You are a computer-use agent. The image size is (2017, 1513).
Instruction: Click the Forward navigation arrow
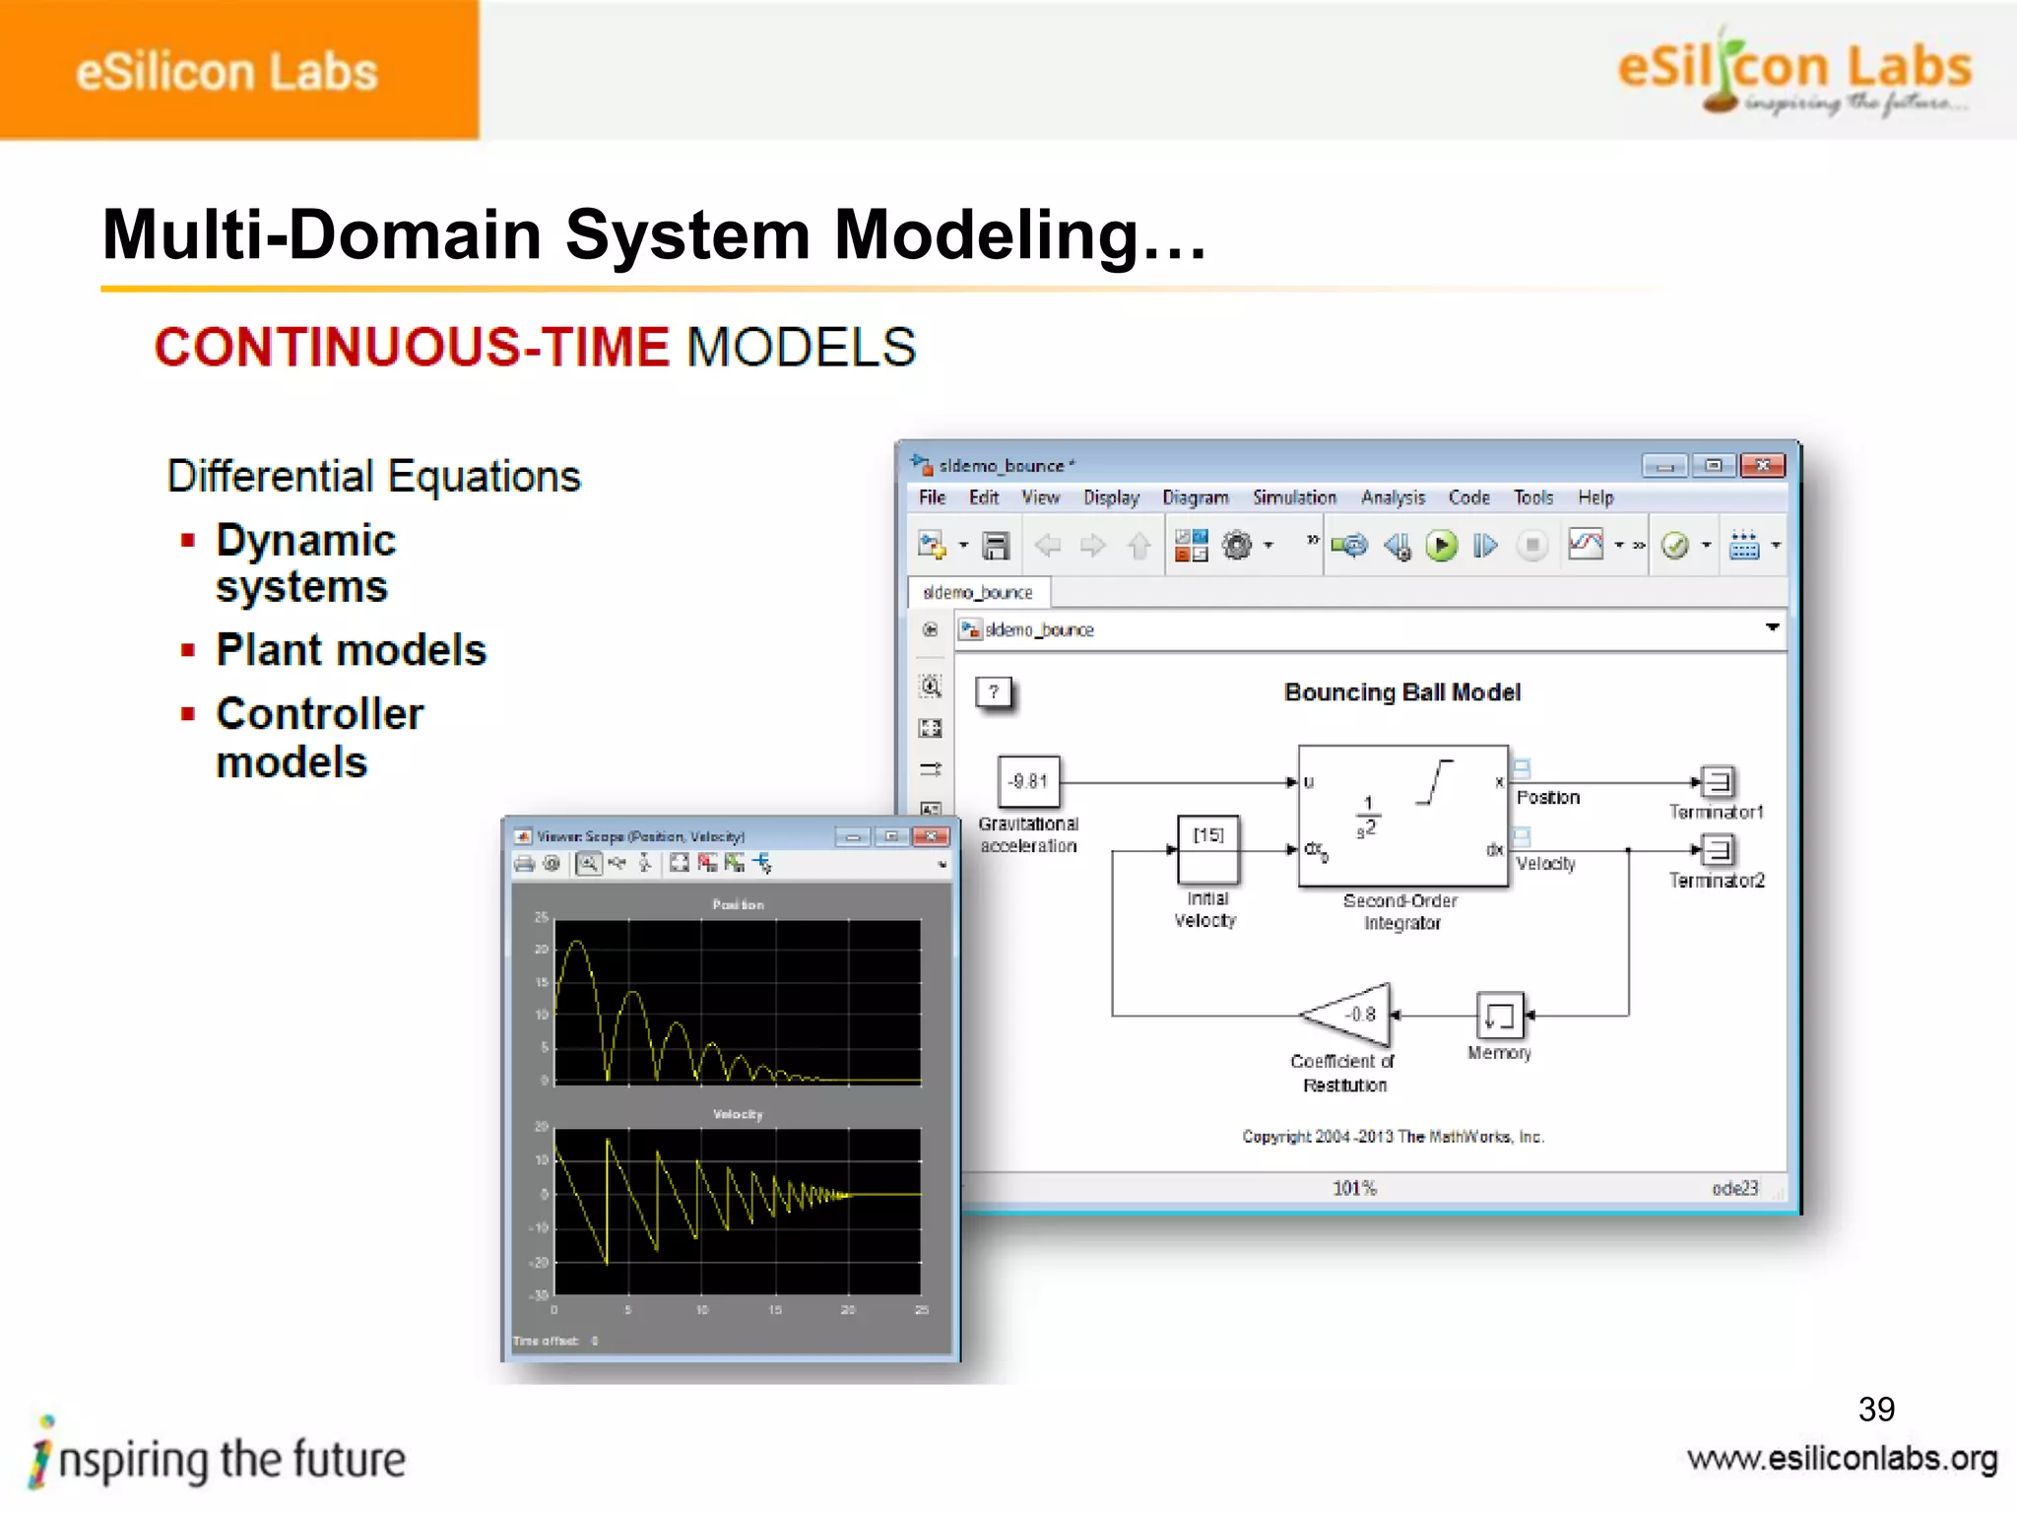pyautogui.click(x=1092, y=546)
